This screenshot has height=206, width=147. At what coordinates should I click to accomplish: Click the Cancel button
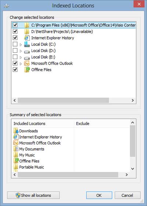[128, 195]
